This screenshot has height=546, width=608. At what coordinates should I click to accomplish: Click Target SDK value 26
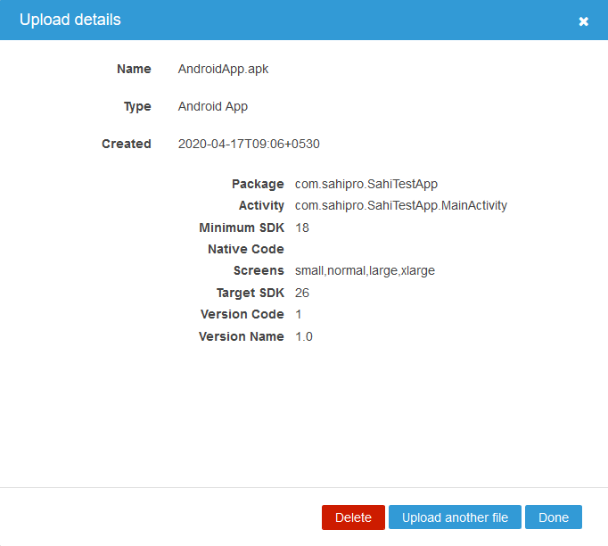302,293
